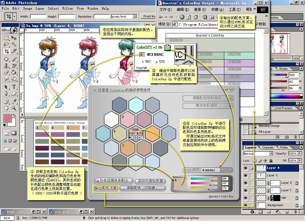Open the Layer menu in Photoshop
Viewport: 305px width, 221px height.
(x=40, y=9)
